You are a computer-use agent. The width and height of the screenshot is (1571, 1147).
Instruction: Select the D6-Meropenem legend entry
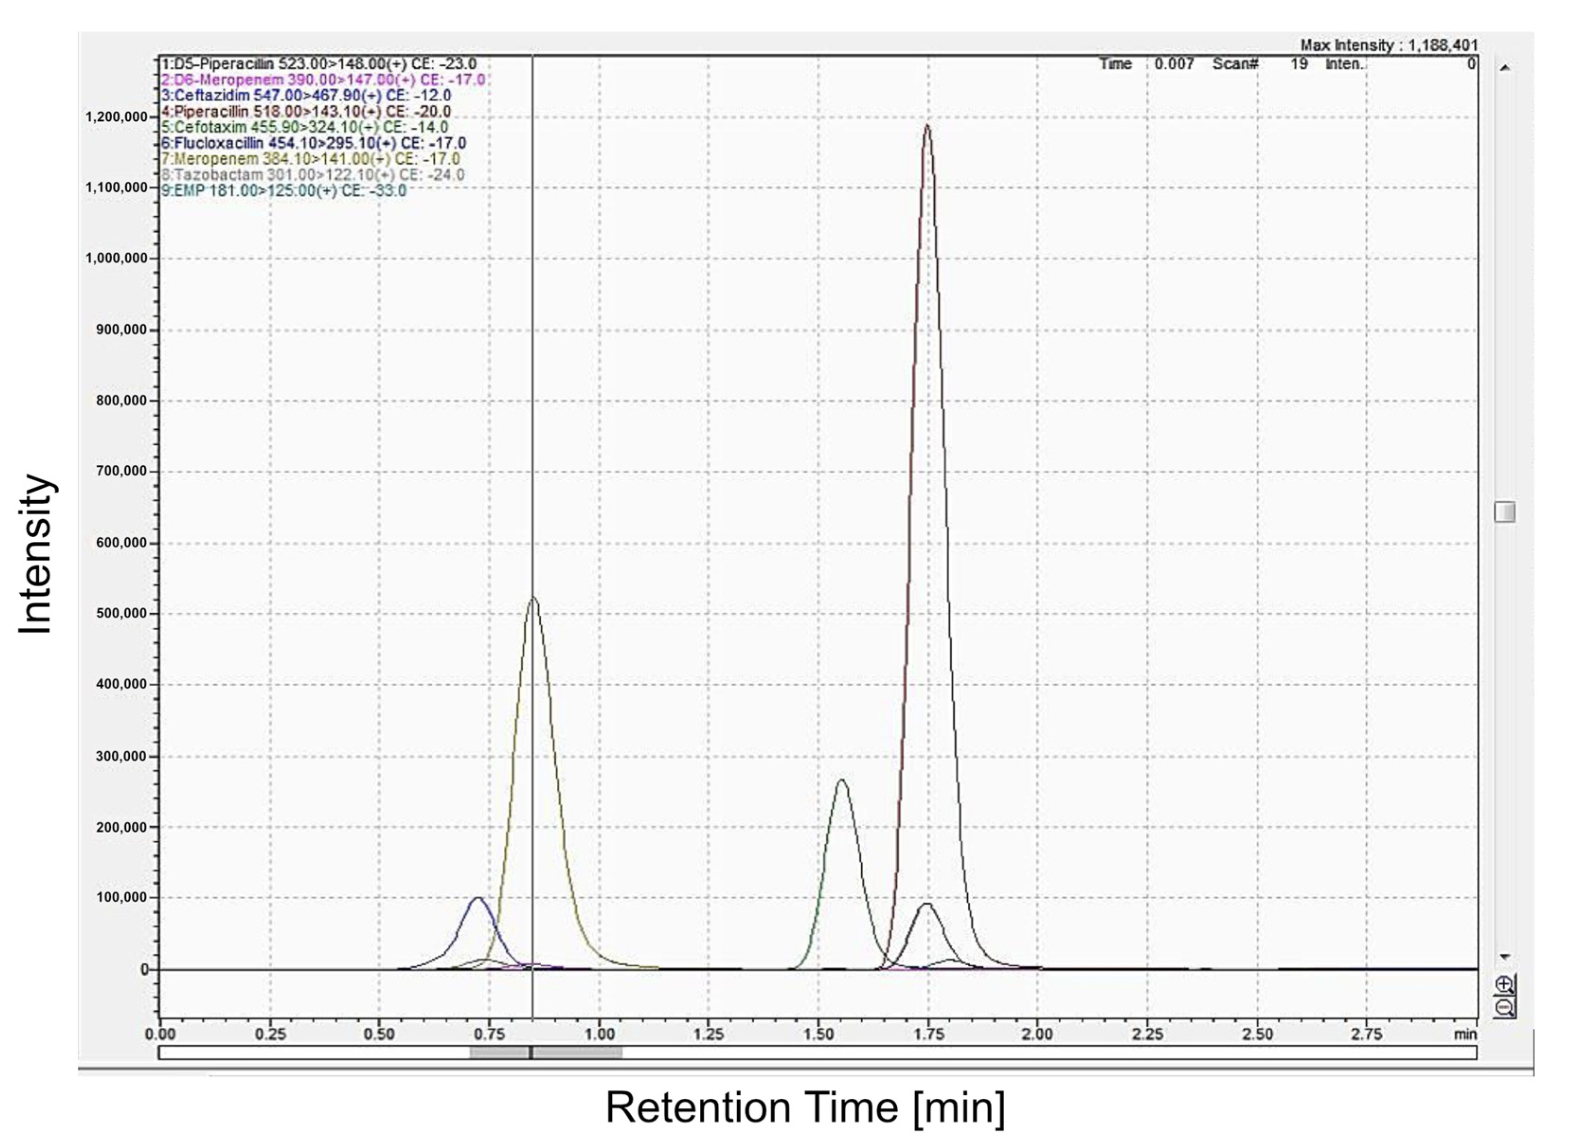(x=323, y=80)
